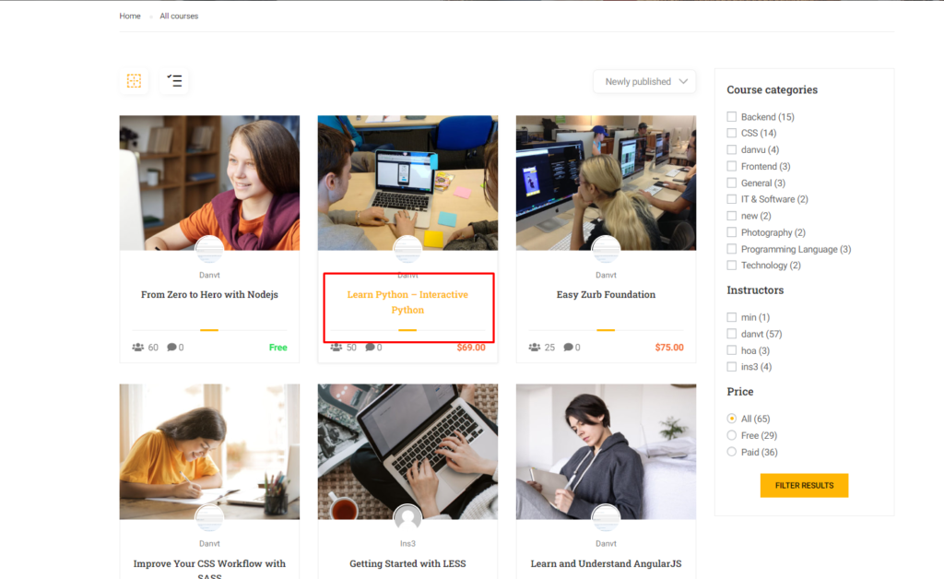The image size is (944, 579).
Task: Click comments icon on Nodejs course card
Action: 171,348
